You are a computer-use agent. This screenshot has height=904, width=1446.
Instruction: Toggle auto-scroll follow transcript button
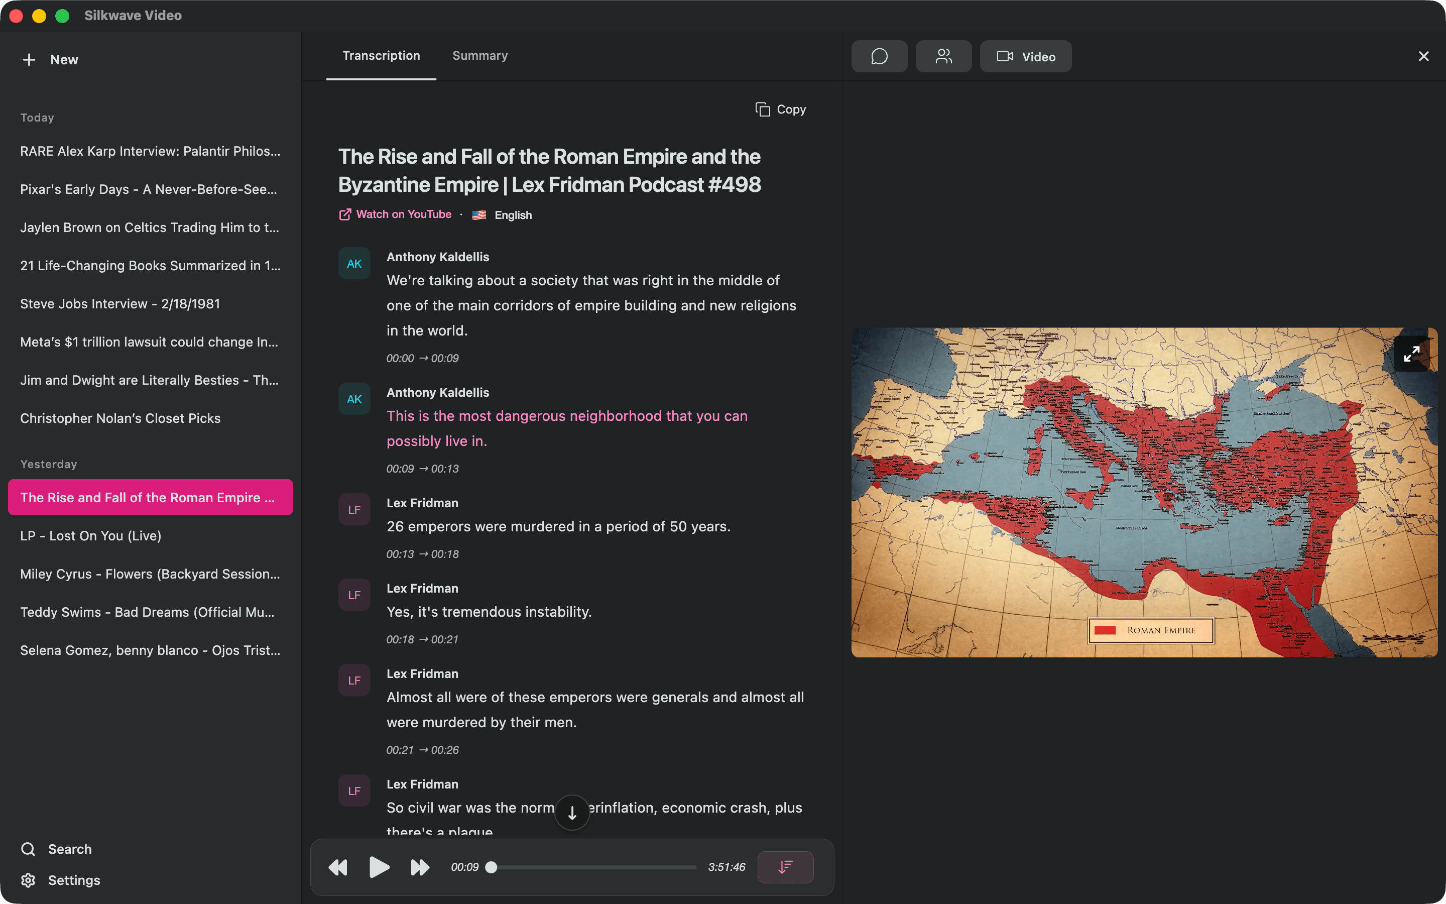tap(785, 867)
